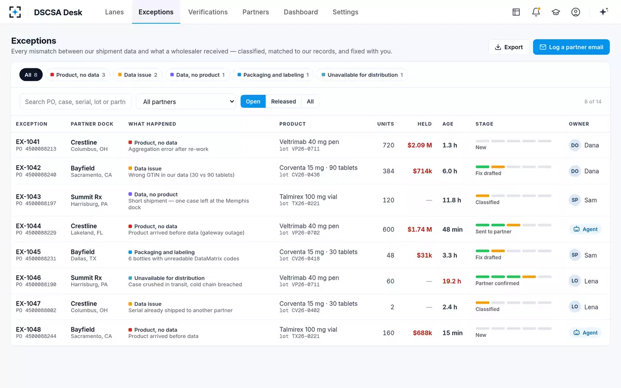Click the SP avatar in EX-1045 row
The width and height of the screenshot is (621, 388).
tap(575, 255)
